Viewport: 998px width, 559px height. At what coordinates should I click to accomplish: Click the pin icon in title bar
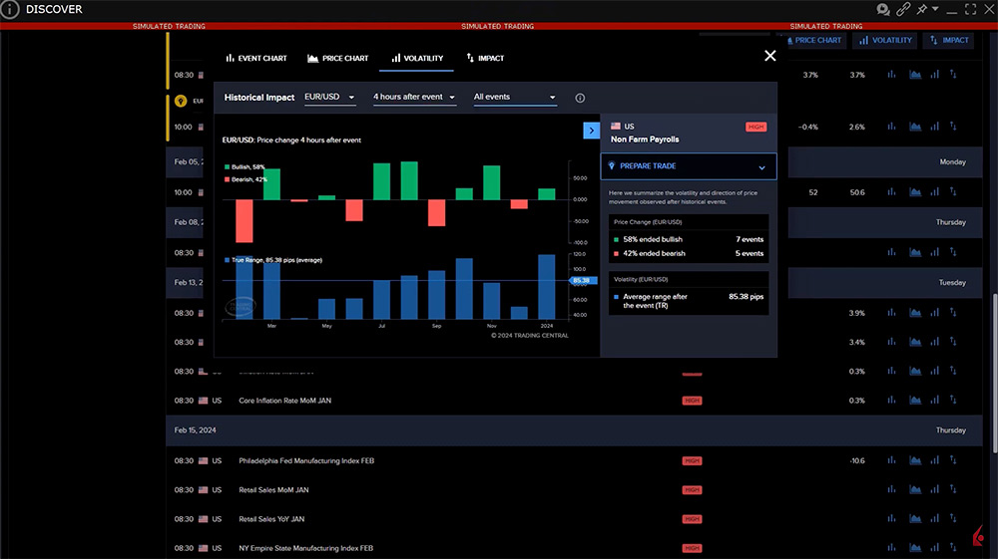click(x=923, y=9)
